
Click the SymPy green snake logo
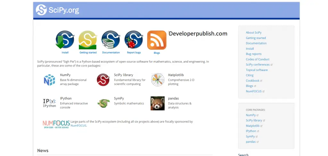click(103, 103)
